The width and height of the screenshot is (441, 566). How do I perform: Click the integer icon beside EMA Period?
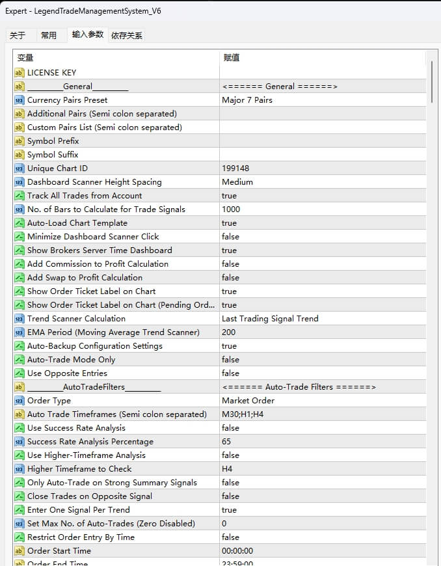[19, 332]
